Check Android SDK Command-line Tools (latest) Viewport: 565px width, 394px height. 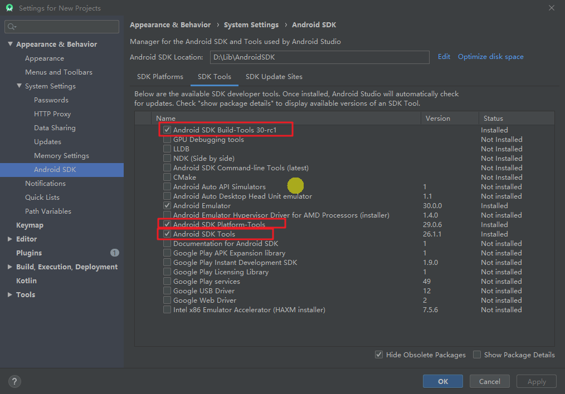click(167, 168)
